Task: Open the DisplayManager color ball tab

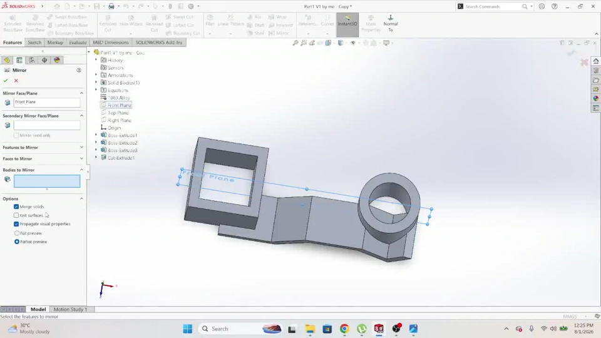Action: coord(57,60)
